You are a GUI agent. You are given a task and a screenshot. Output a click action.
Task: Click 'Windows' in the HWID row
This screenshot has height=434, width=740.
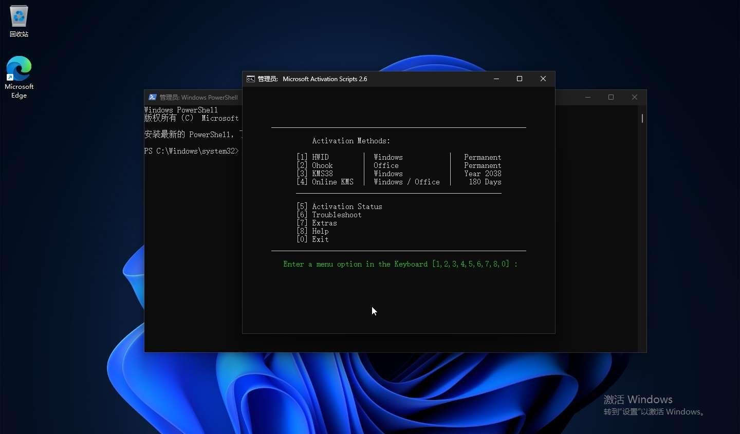pos(388,157)
